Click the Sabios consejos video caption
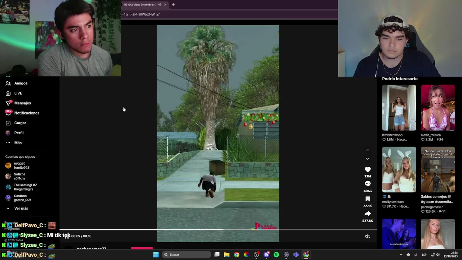The width and height of the screenshot is (462, 260). pyautogui.click(x=437, y=199)
